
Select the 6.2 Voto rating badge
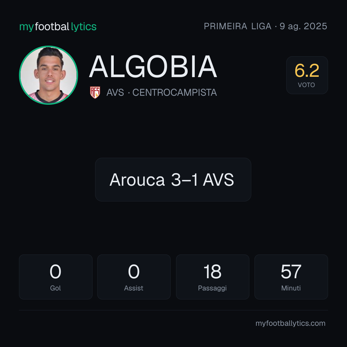coord(307,75)
